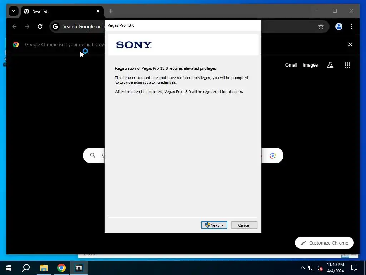Open the Windows Start menu

click(x=9, y=267)
